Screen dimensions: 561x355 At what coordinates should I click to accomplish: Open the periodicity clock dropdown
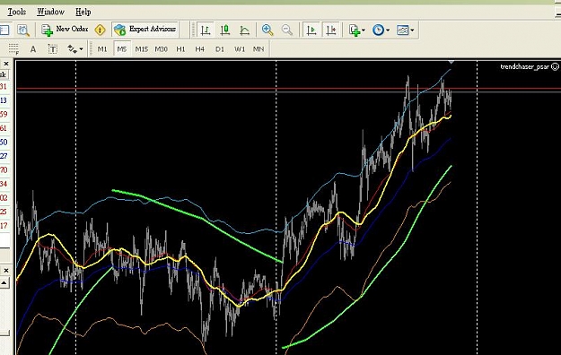click(x=381, y=30)
